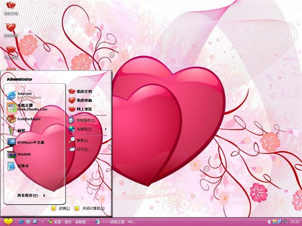Switch to the Chrome 桌面 - 壁纸 taskbar window
The image size is (302, 226).
[69, 222]
